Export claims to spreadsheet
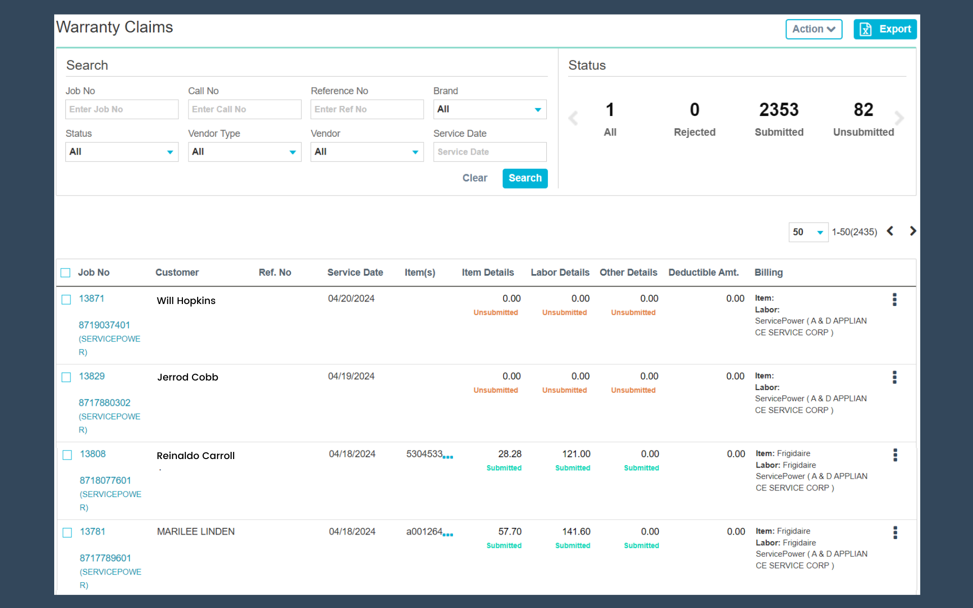The image size is (973, 608). 885,29
